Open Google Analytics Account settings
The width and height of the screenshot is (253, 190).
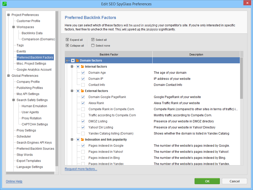[34, 70]
